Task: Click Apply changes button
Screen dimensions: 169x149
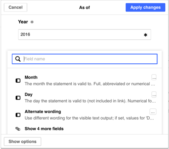Action: coord(145,7)
